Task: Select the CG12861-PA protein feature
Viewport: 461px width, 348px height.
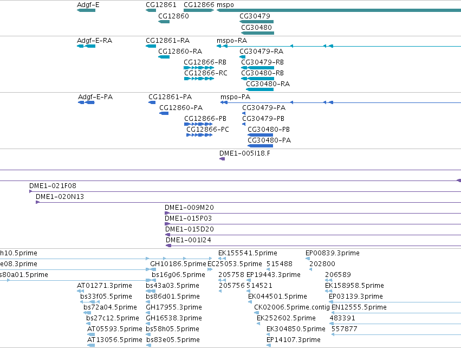Action: [x=152, y=102]
